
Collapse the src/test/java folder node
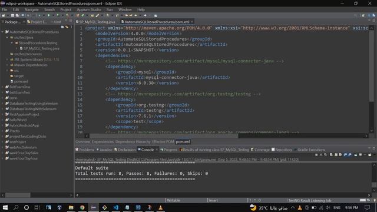point(7,38)
